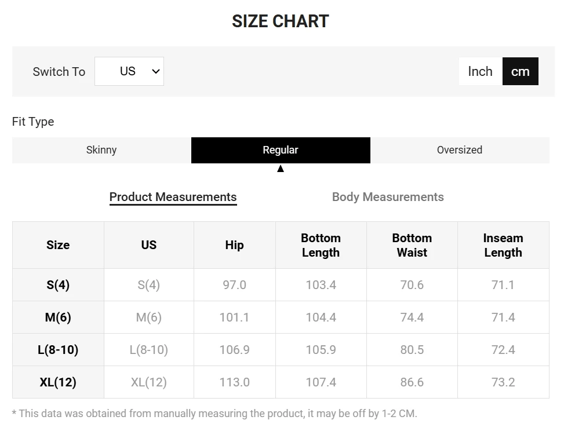The image size is (564, 431).
Task: Select the XL(12) size row label
Action: pos(58,382)
